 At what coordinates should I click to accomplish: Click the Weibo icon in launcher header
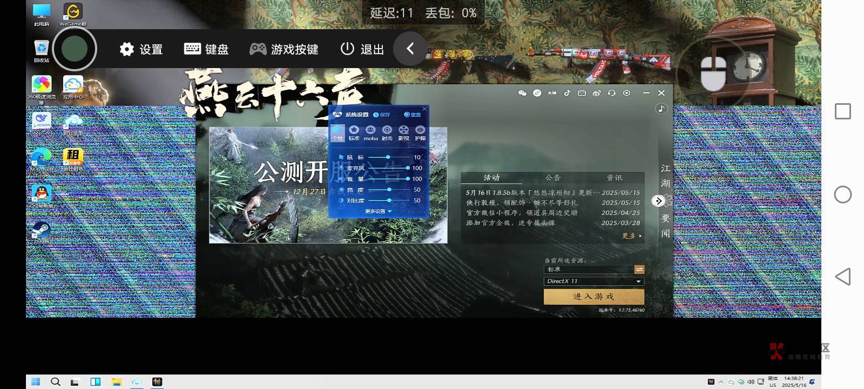[x=597, y=93]
